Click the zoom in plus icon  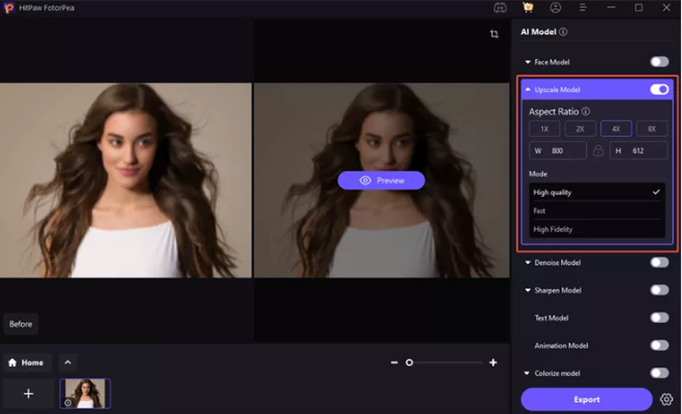(x=493, y=362)
